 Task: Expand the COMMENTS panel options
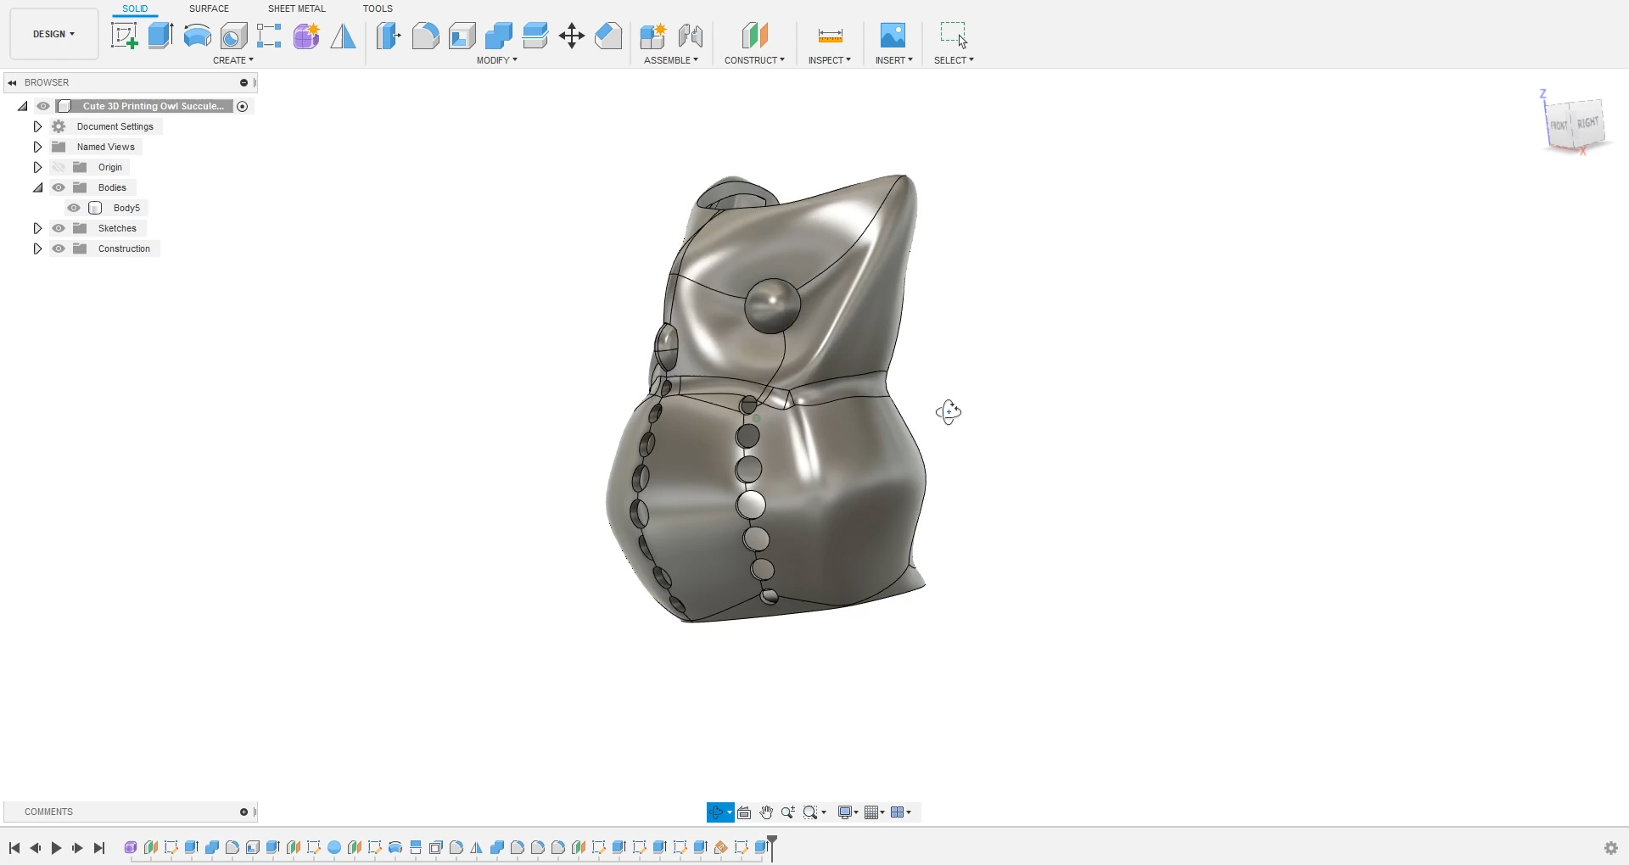[244, 812]
